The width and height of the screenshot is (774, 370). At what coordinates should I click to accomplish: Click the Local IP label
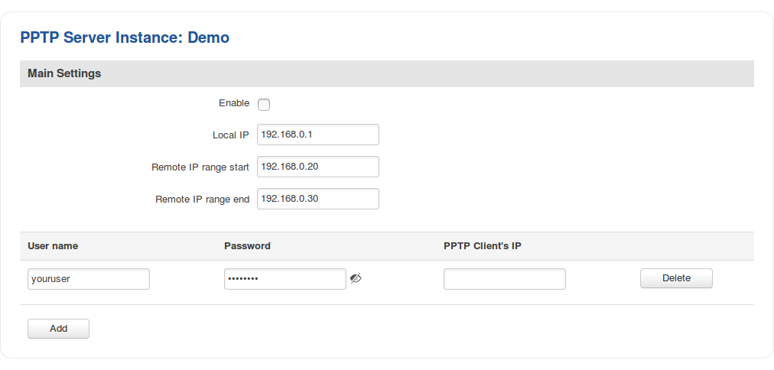click(x=230, y=135)
